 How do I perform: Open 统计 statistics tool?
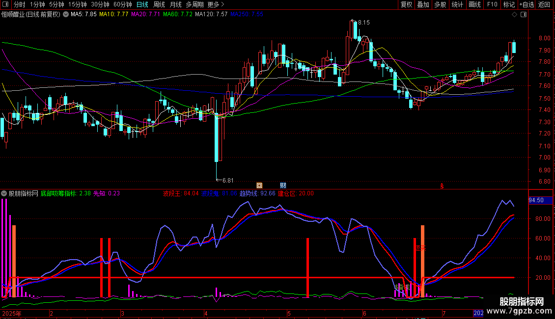click(x=457, y=4)
